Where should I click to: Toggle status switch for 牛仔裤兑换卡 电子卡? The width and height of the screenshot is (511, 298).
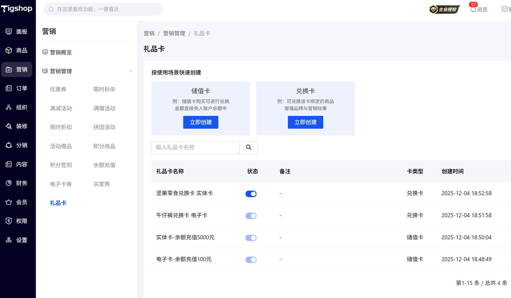pyautogui.click(x=251, y=216)
